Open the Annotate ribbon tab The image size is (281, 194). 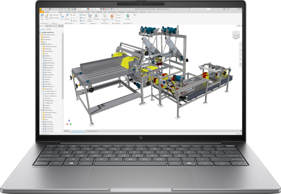(x=81, y=12)
